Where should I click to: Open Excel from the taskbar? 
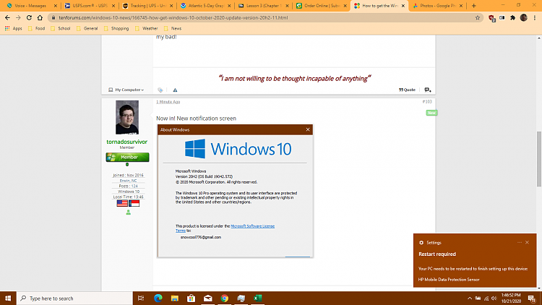[x=257, y=298]
